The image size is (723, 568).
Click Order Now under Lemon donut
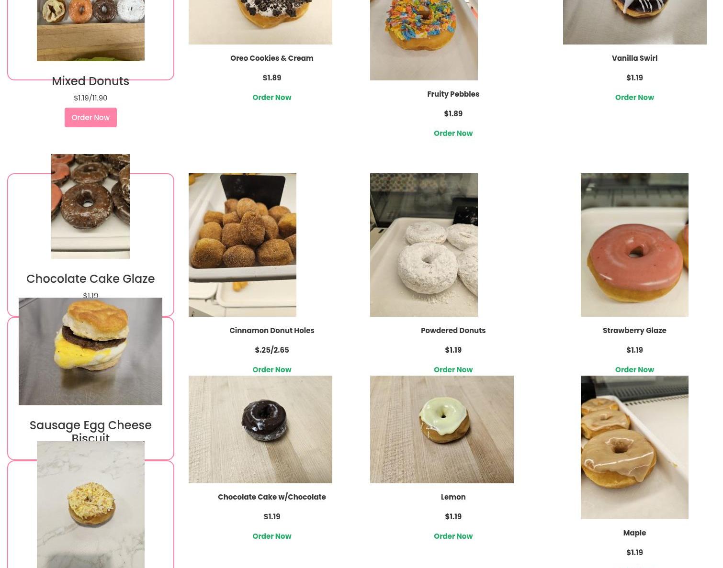point(453,536)
